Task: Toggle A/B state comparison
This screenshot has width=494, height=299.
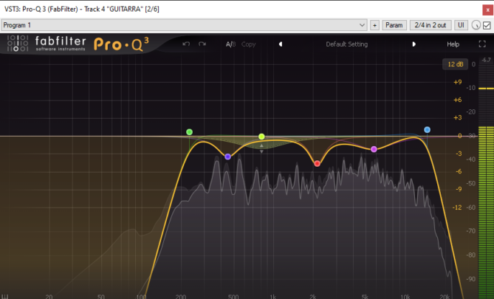Action: click(230, 44)
